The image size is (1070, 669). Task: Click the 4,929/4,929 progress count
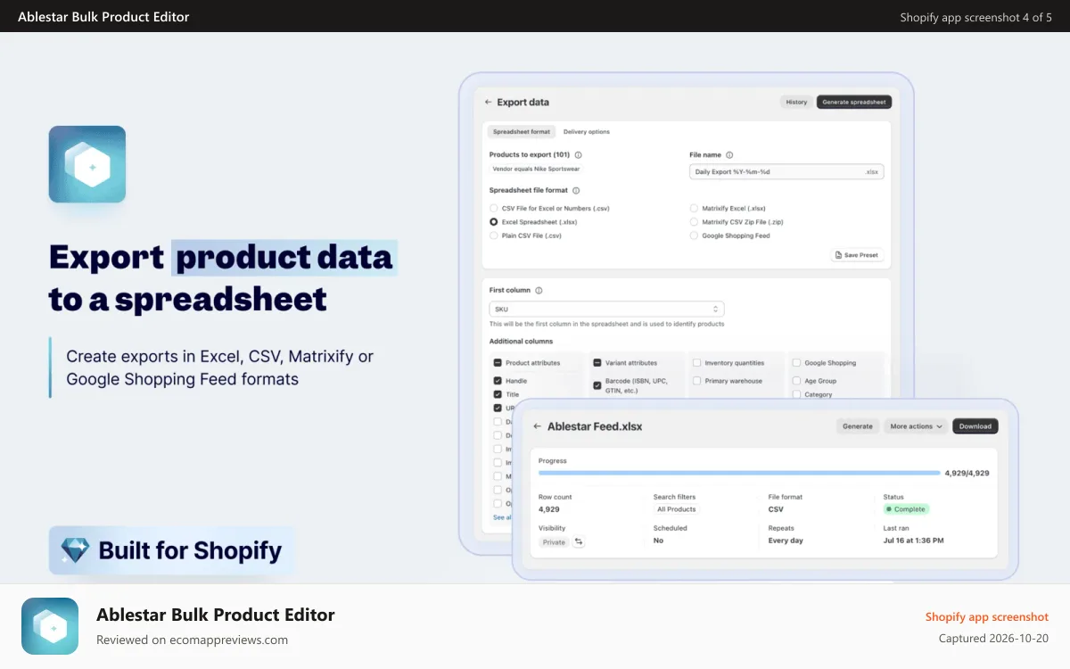pyautogui.click(x=967, y=473)
